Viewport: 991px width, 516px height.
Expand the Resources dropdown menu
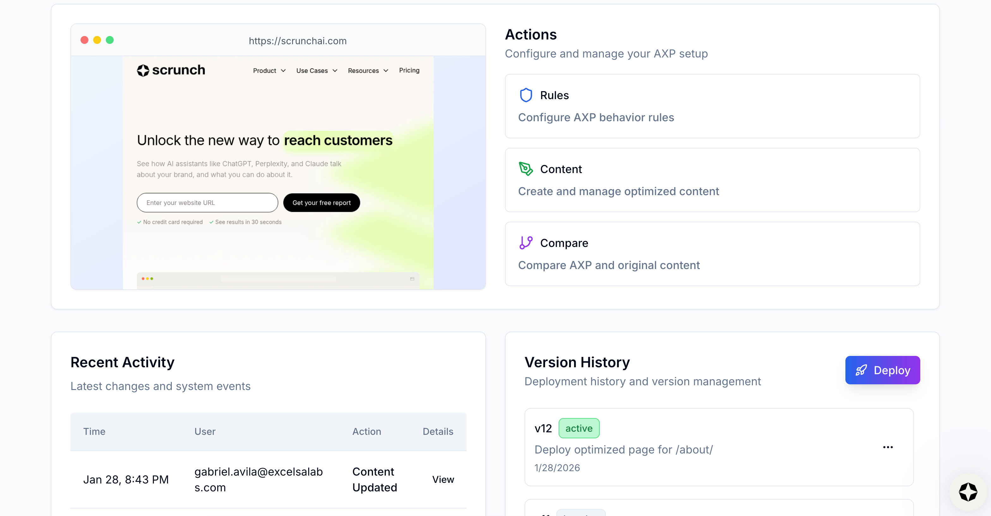coord(368,70)
